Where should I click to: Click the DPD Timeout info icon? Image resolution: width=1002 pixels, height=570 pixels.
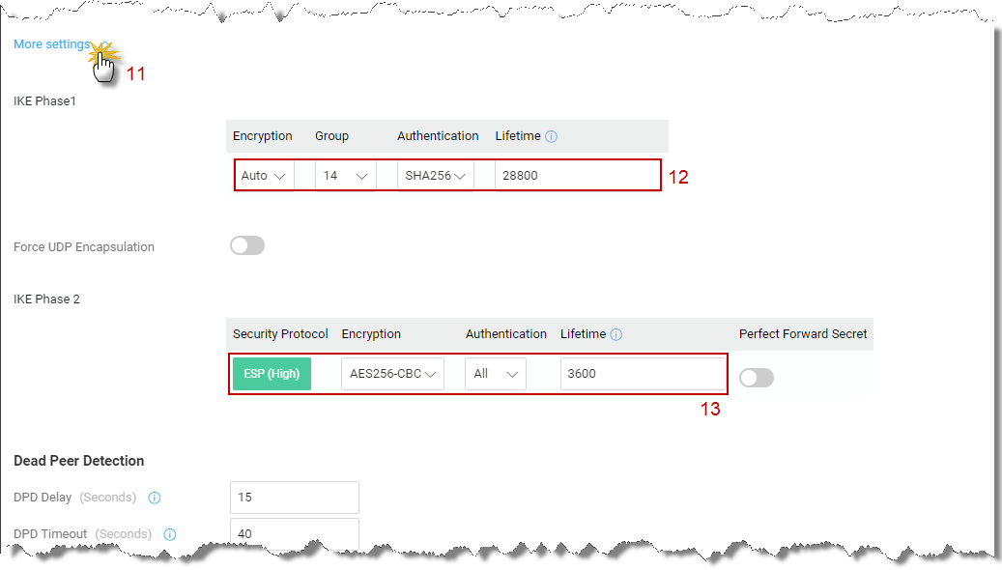(169, 534)
